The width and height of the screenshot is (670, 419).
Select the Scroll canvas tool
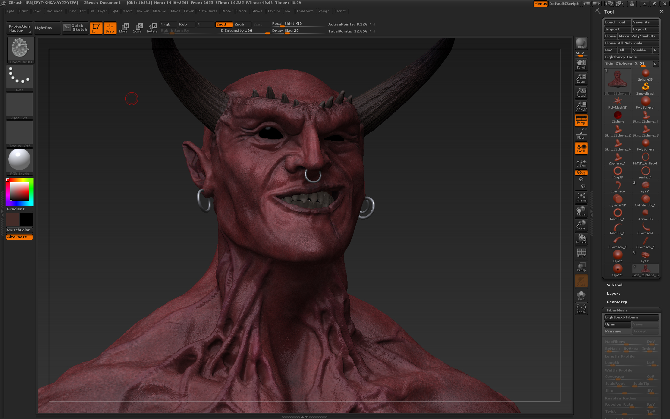[581, 64]
